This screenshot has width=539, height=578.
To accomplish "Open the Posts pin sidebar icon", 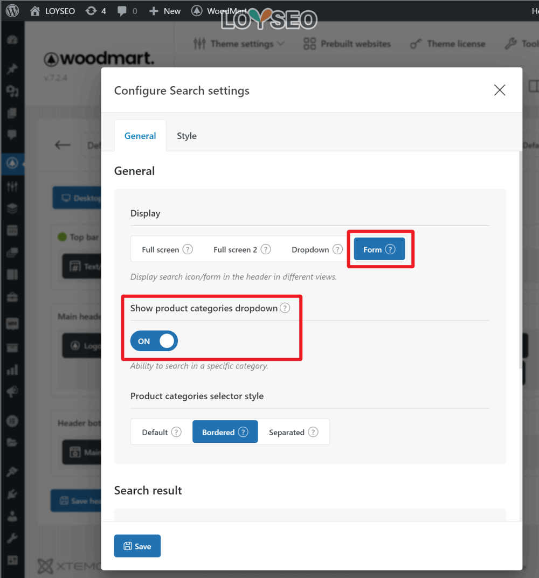I will pyautogui.click(x=12, y=68).
